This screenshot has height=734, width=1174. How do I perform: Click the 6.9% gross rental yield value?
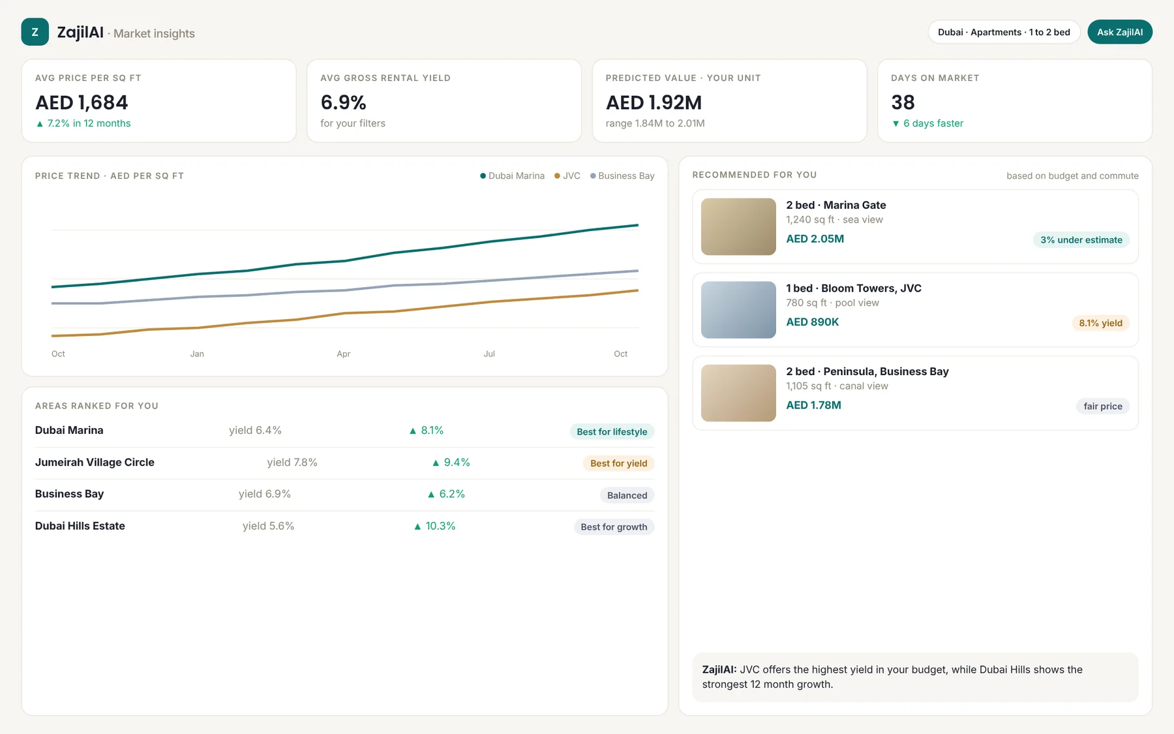343,102
